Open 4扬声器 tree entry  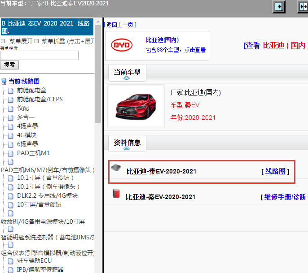point(27,126)
